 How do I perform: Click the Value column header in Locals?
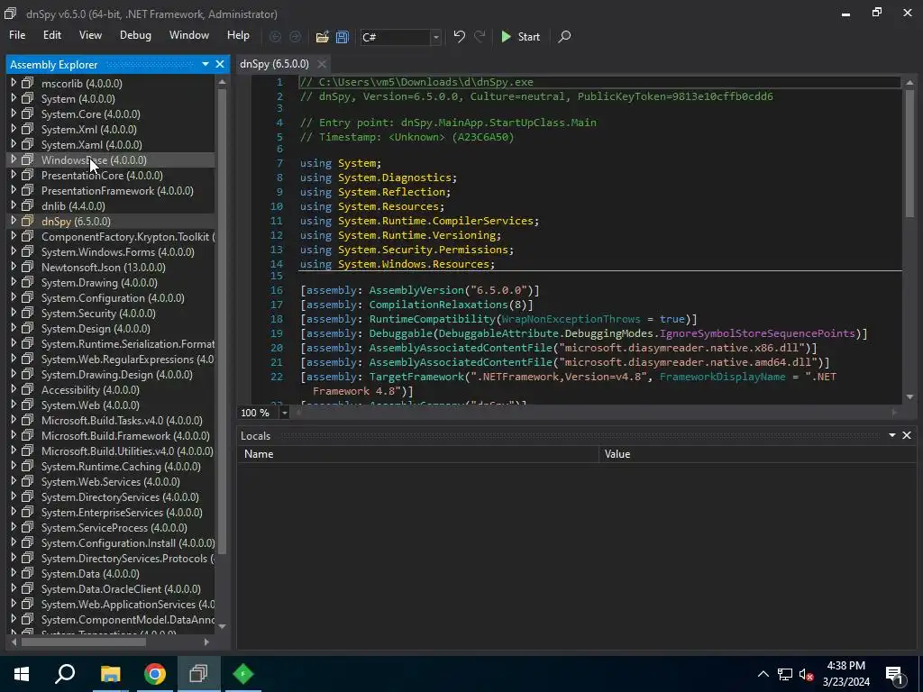pyautogui.click(x=757, y=454)
